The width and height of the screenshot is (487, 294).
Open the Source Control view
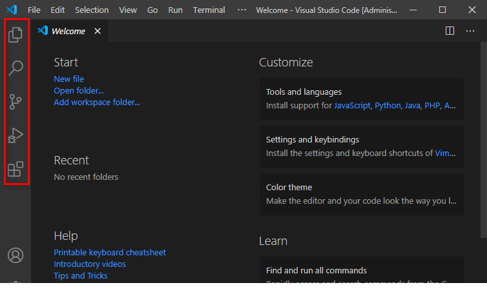(x=16, y=102)
